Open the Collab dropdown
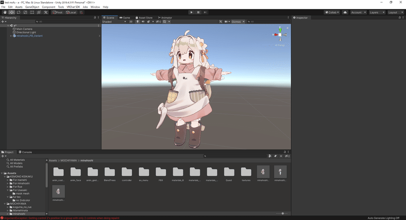 tap(332, 12)
